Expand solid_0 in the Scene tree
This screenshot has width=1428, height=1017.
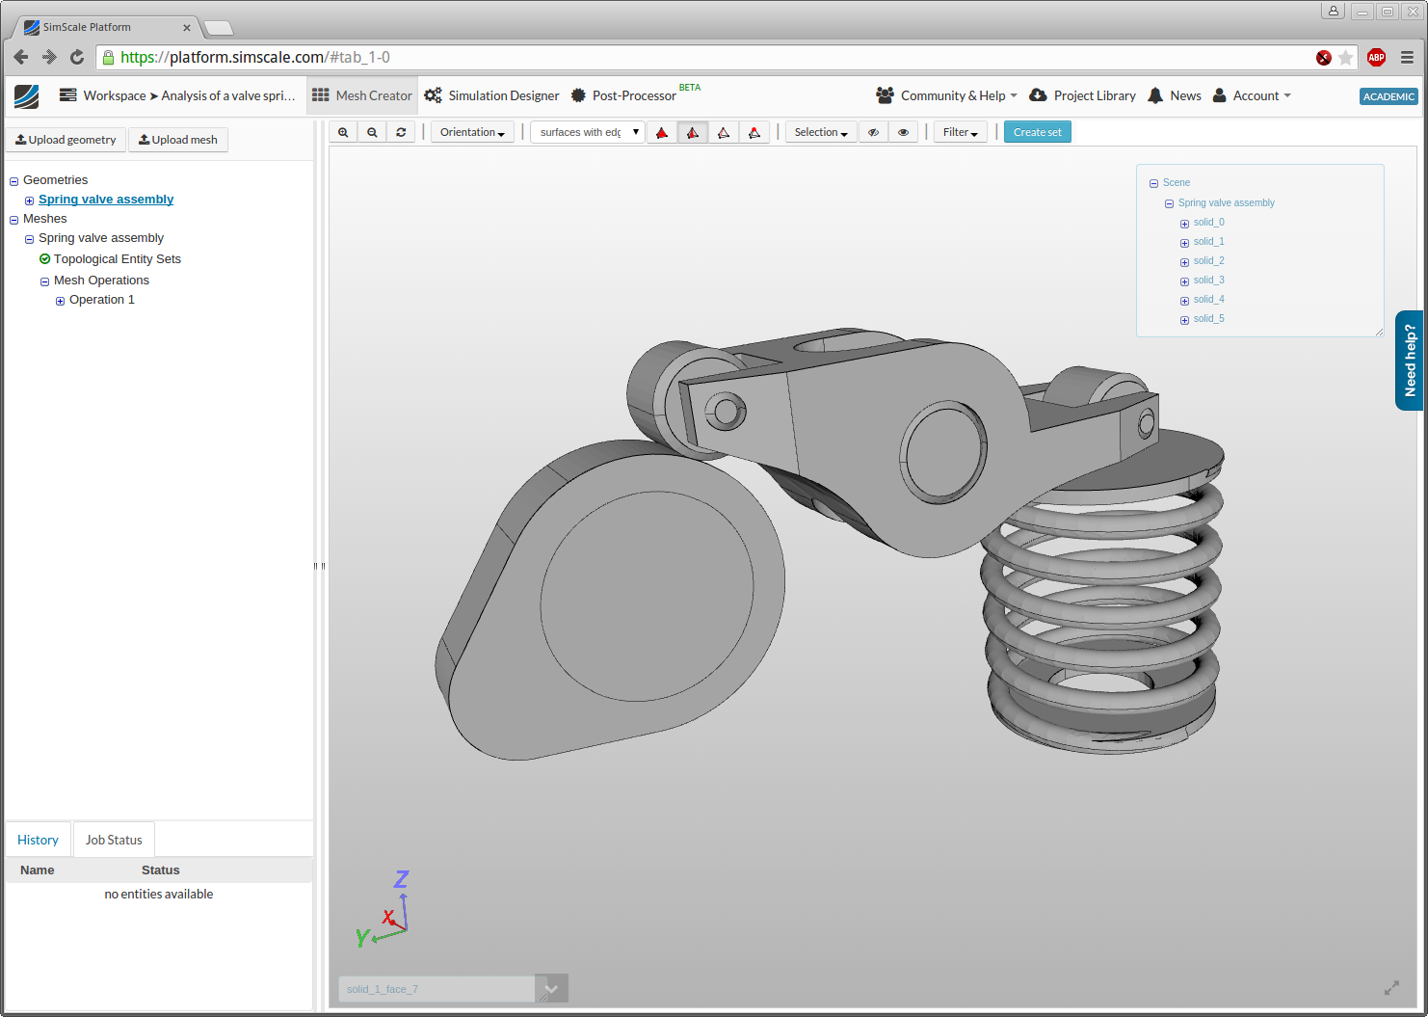coord(1184,223)
